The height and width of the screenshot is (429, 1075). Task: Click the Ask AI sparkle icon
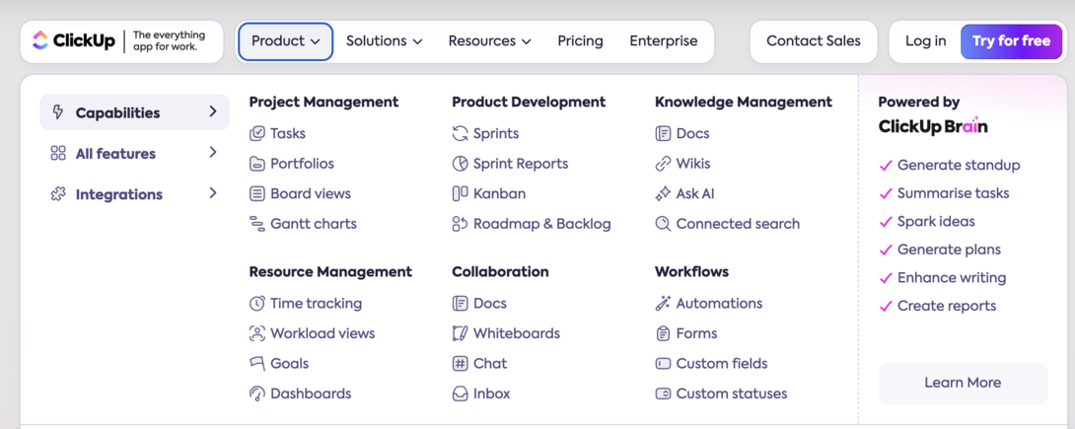pyautogui.click(x=663, y=194)
